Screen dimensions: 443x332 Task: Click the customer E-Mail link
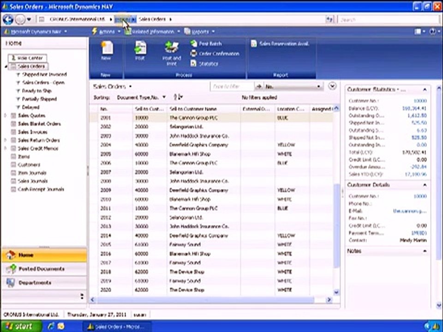410,211
